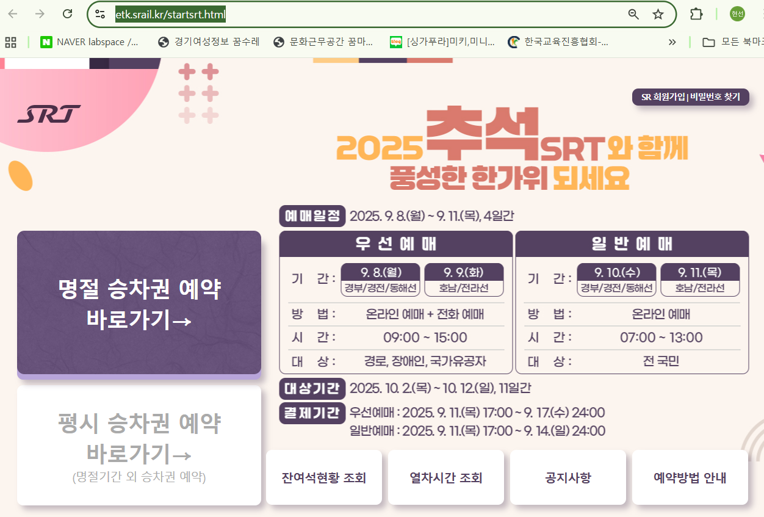Click the 결제기간 label

point(312,413)
